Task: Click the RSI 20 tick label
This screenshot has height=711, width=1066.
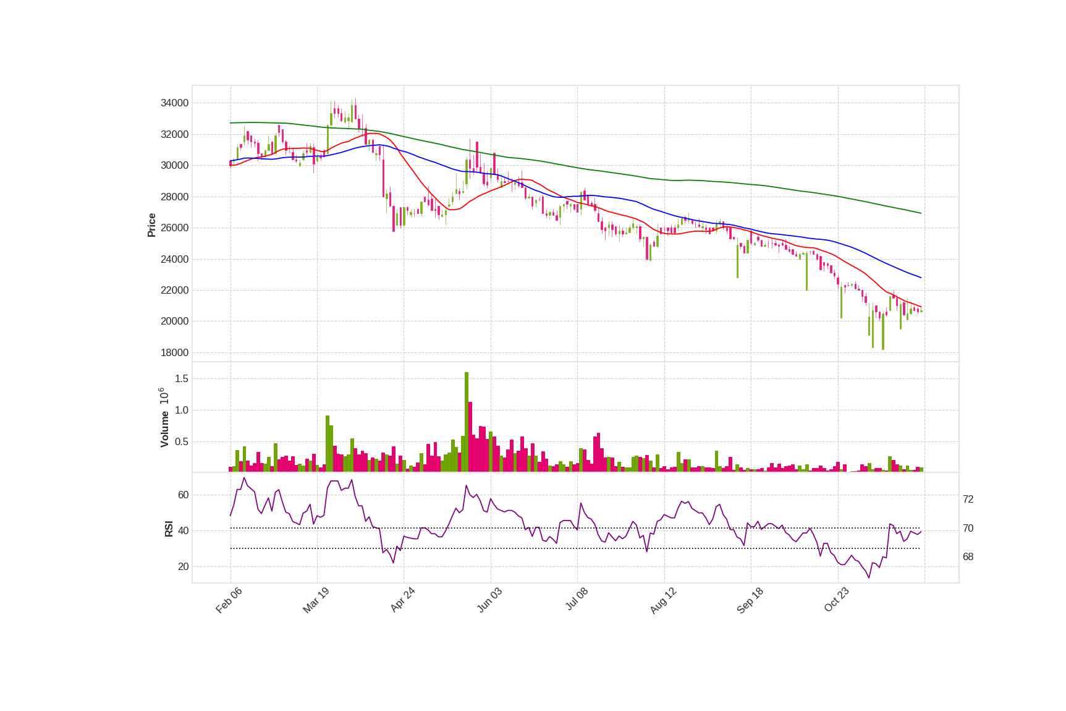Action: [x=184, y=566]
